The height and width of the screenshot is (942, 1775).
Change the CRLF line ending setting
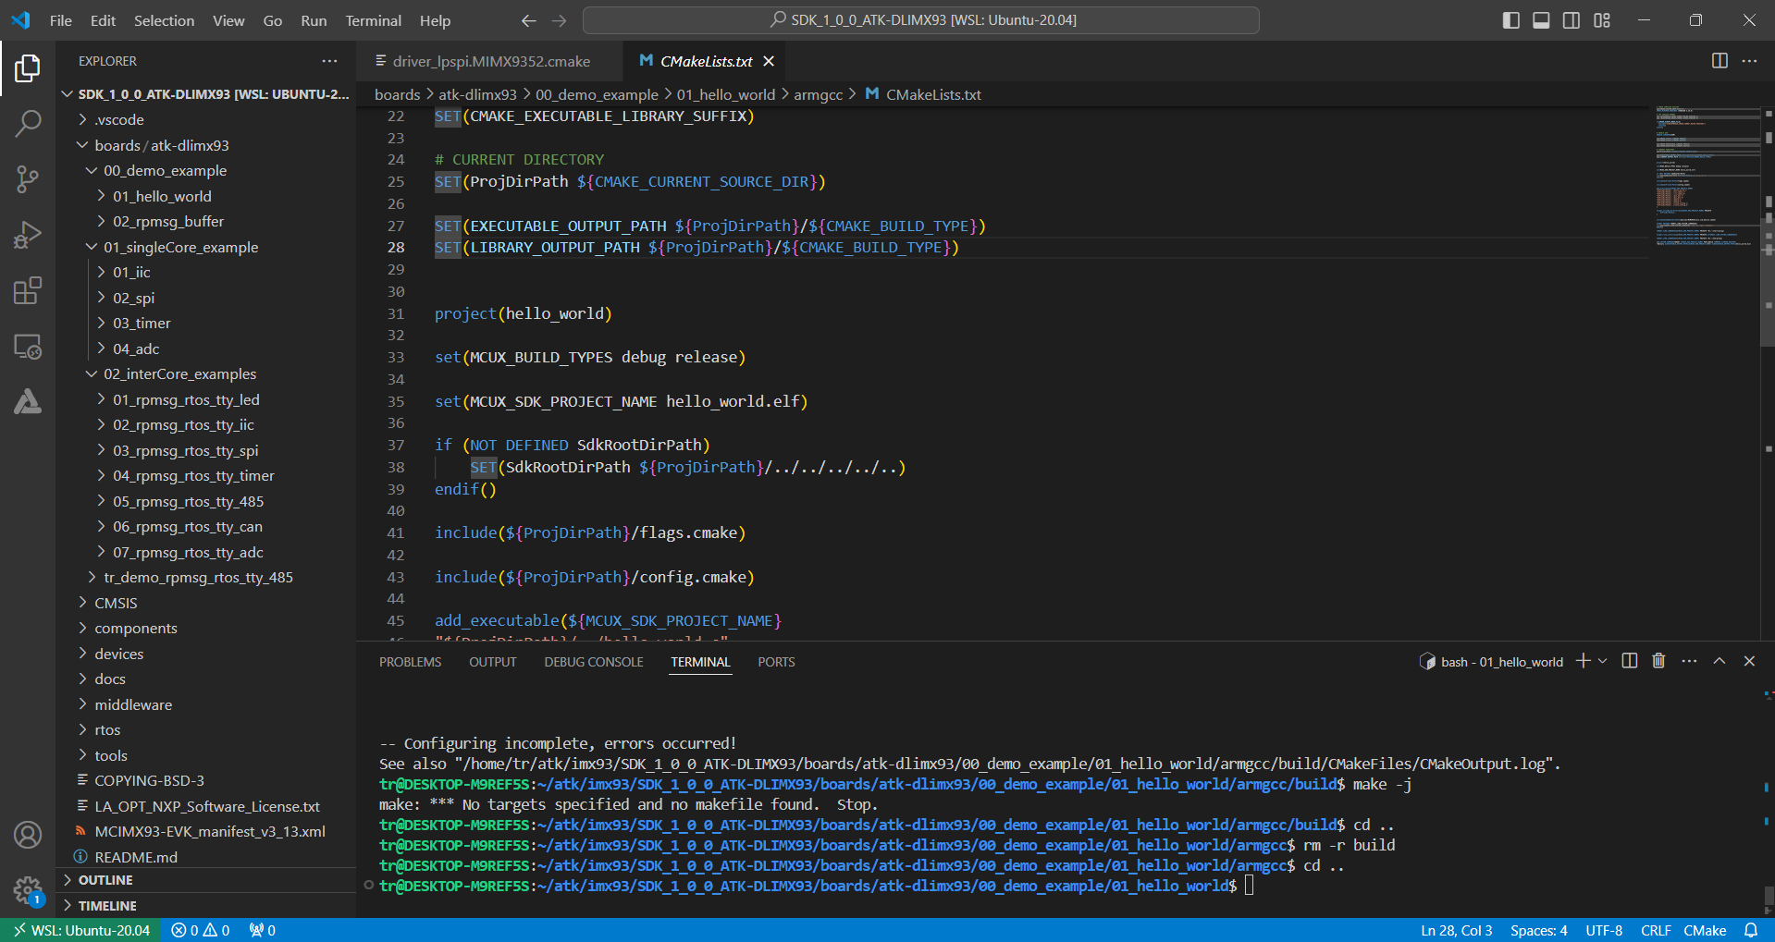pos(1656,931)
